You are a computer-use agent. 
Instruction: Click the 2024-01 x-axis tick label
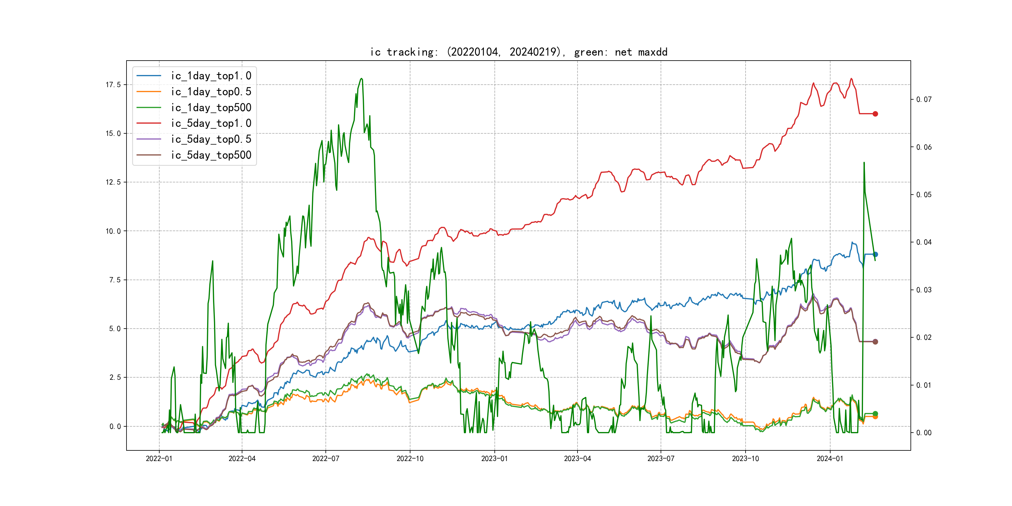point(830,459)
